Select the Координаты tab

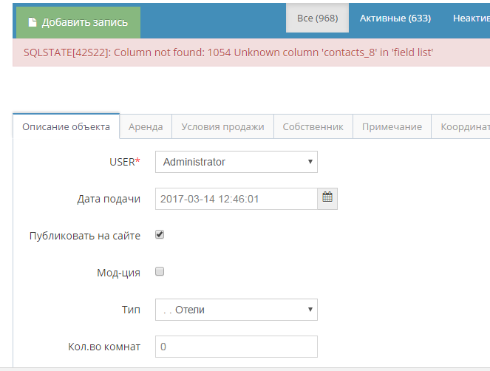point(464,127)
